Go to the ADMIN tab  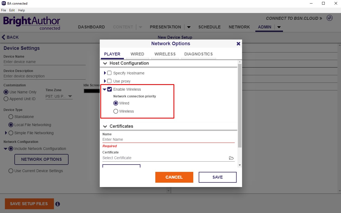coord(265,27)
